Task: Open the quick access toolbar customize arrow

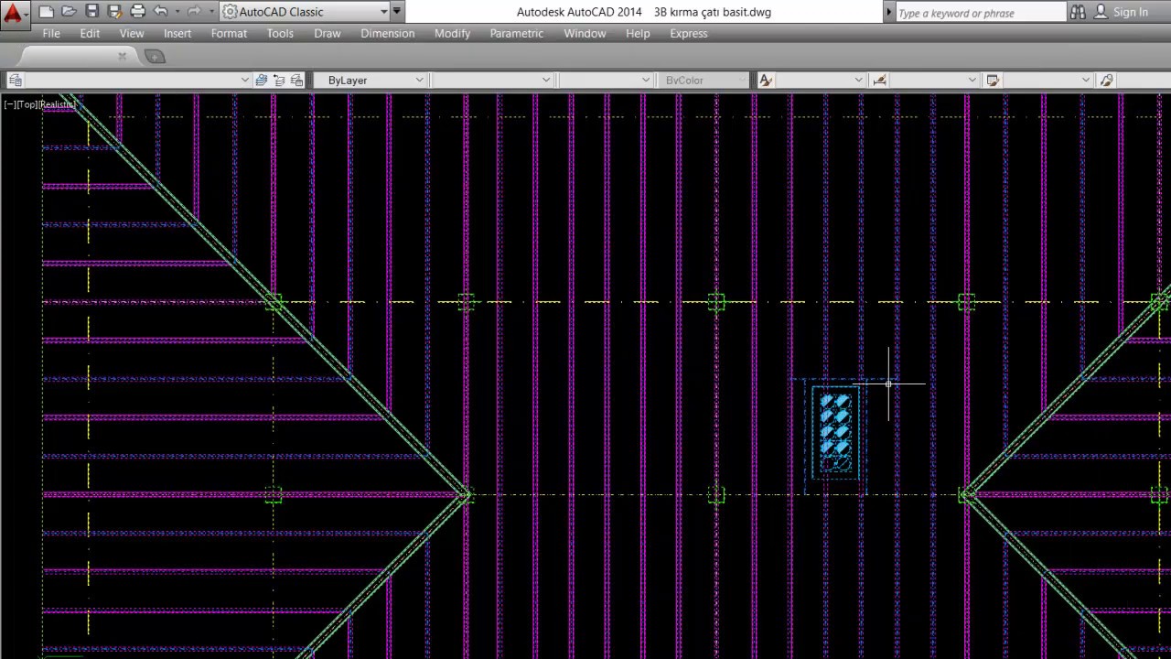Action: [396, 12]
